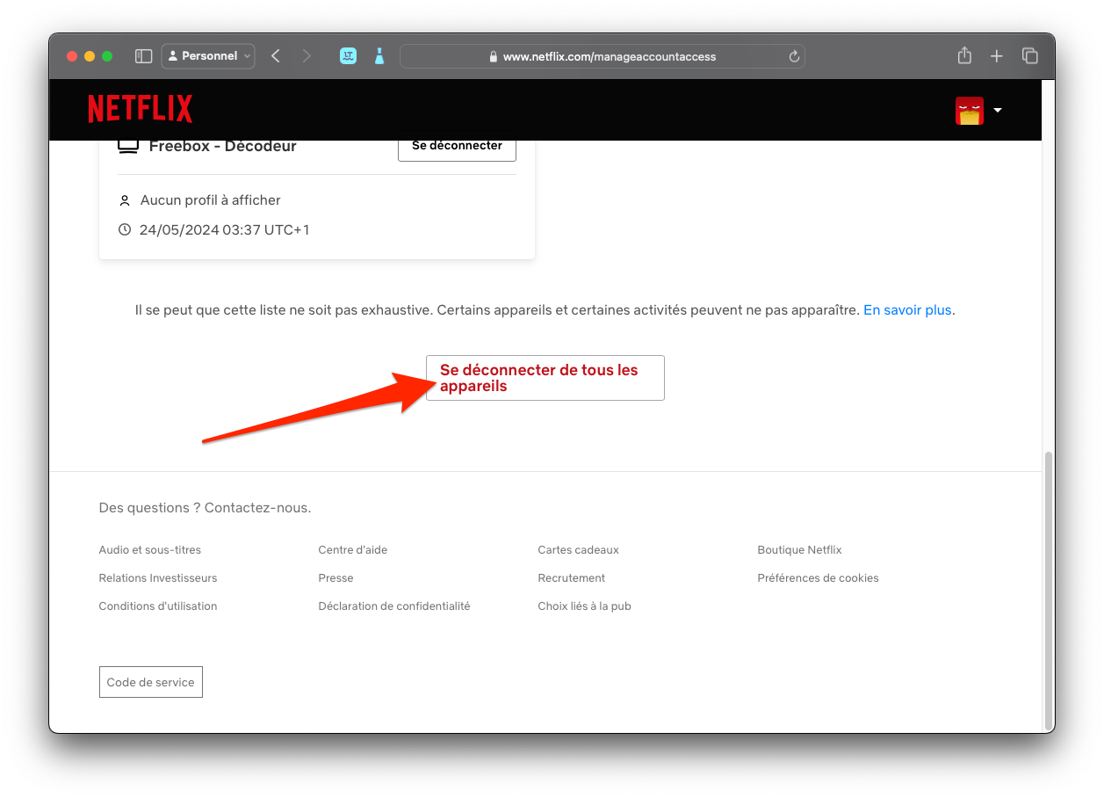Image resolution: width=1104 pixels, height=798 pixels.
Task: Open the Safari share icon
Action: [x=964, y=55]
